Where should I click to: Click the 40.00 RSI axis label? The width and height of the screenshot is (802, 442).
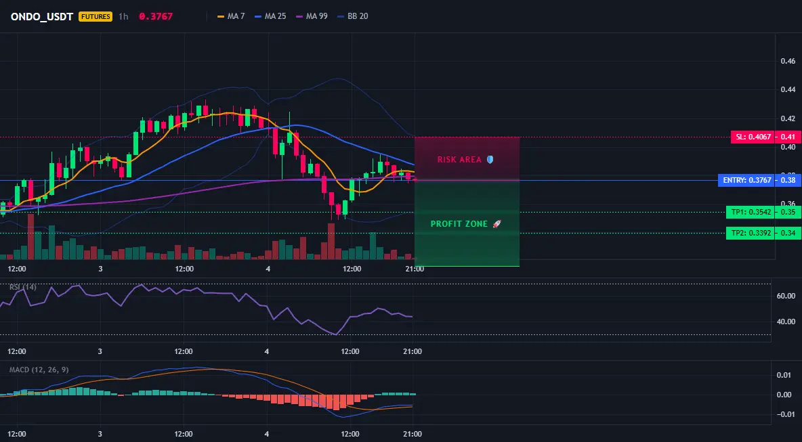[x=785, y=322]
